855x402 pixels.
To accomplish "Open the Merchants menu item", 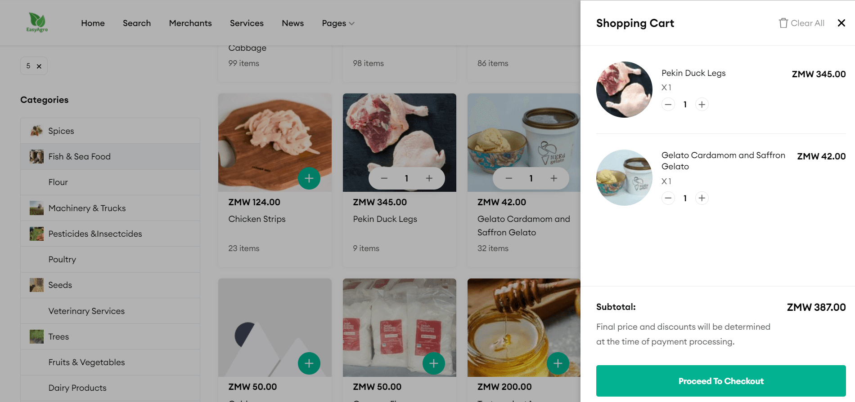I will click(x=190, y=23).
